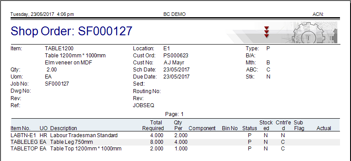Click the Qty value 2.00

pos(52,70)
